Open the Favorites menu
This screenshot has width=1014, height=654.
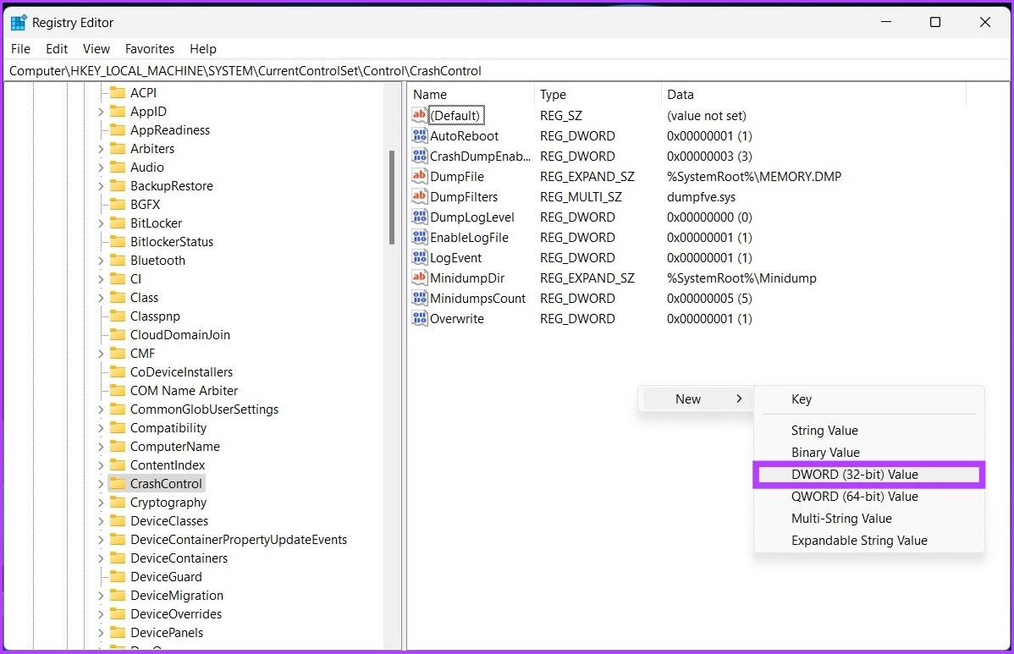[149, 49]
